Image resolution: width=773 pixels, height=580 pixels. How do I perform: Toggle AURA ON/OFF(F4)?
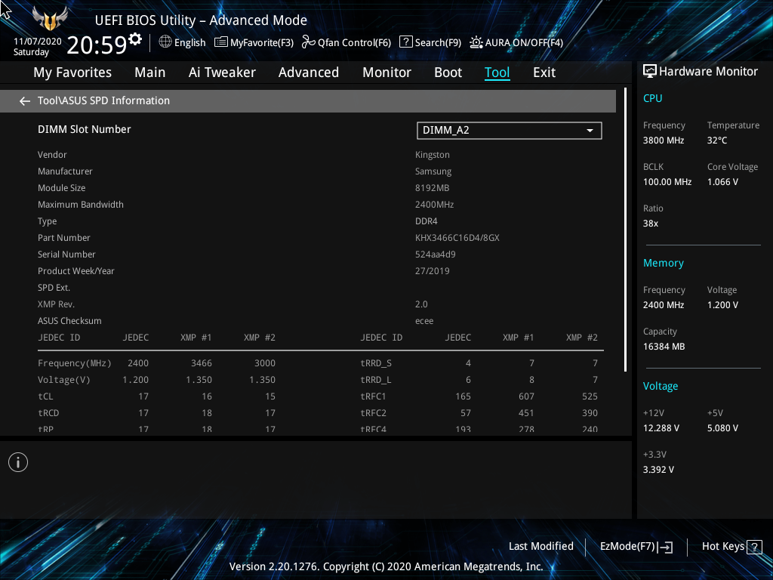pos(516,42)
